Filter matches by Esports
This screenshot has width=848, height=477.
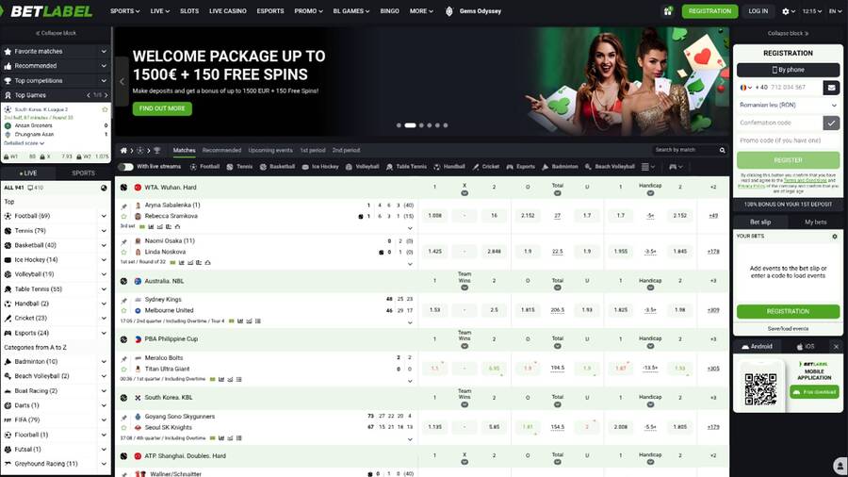(x=520, y=167)
